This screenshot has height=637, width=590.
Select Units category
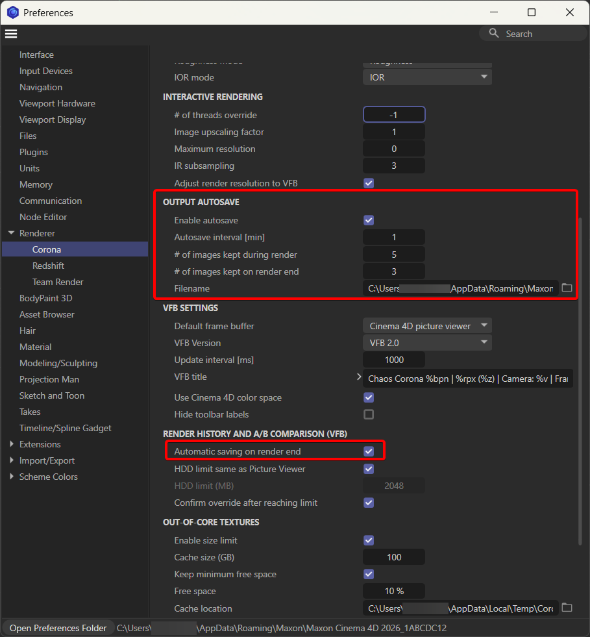point(30,168)
